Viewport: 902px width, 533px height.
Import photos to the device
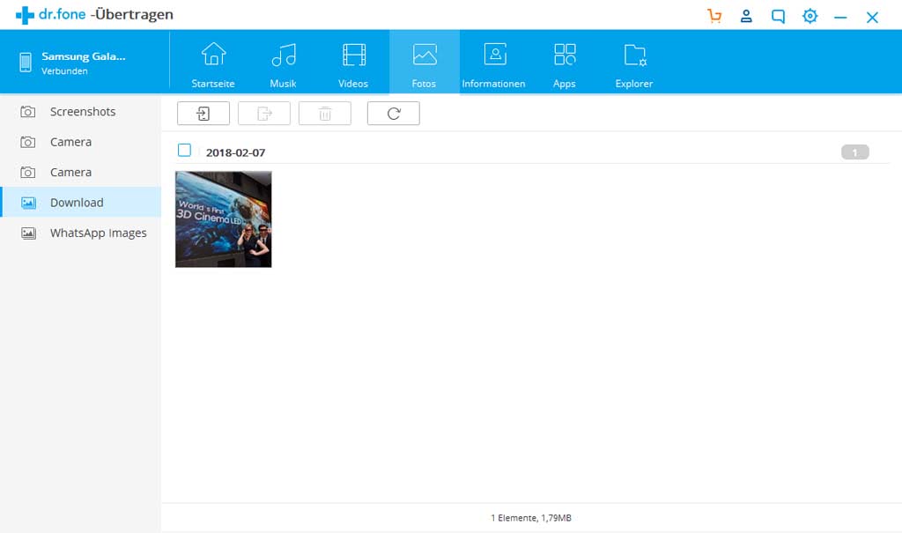pyautogui.click(x=203, y=113)
